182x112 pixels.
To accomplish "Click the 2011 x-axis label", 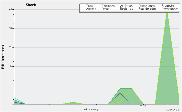I will click(143, 106).
